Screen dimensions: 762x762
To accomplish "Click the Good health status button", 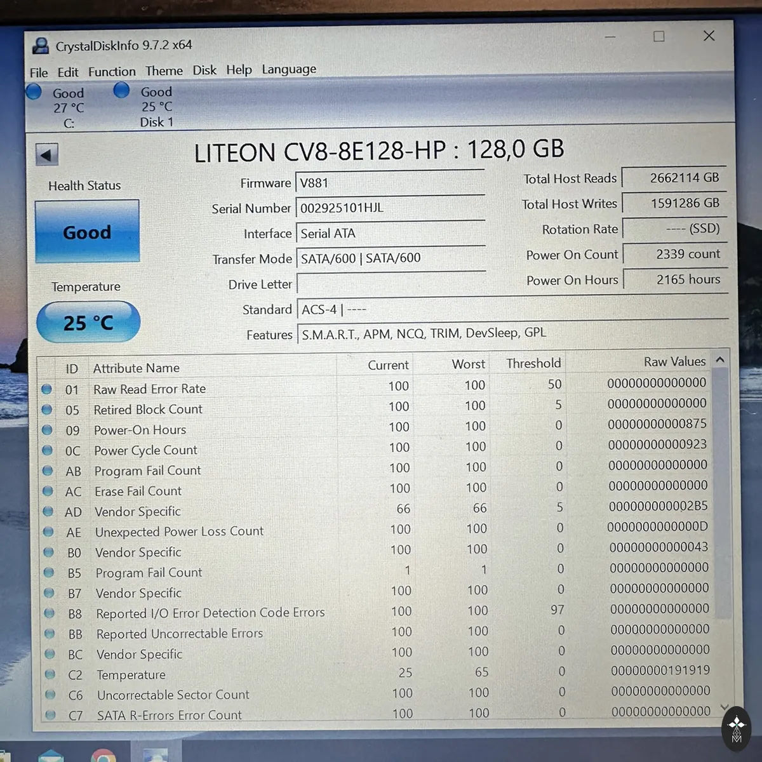I will [87, 232].
